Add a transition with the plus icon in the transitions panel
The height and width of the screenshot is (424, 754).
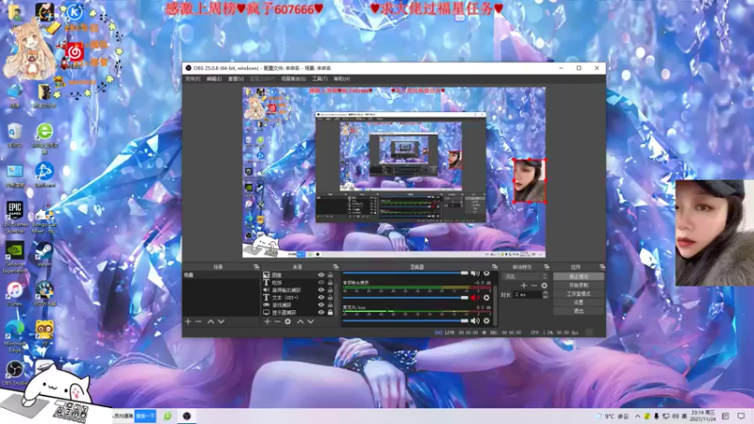pos(524,285)
